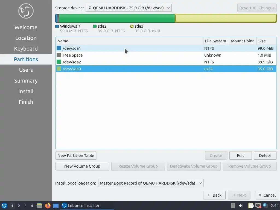Switch to virtual desktop 1
This screenshot has height=210, width=280.
pos(12,206)
